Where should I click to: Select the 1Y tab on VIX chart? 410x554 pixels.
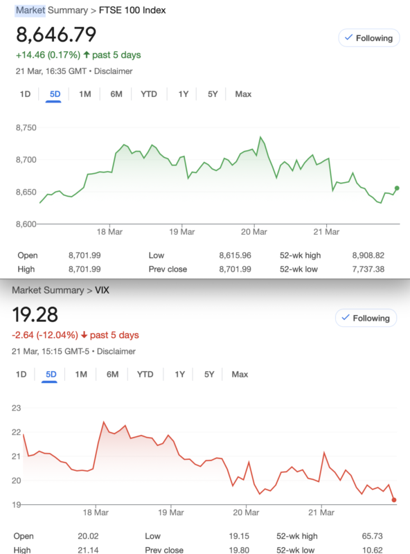(179, 374)
